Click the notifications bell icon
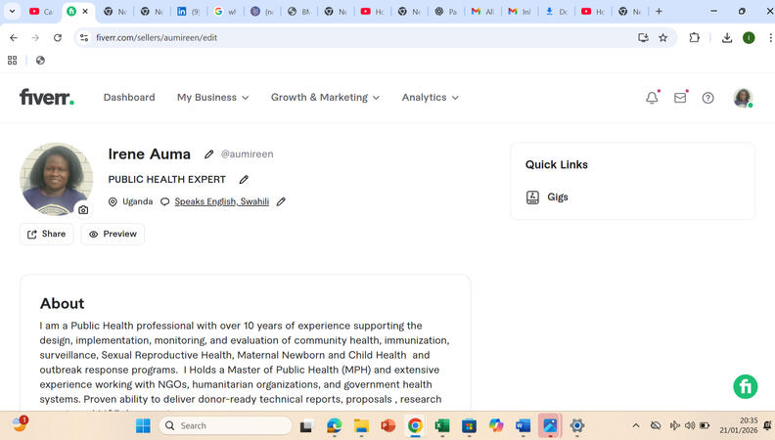The height and width of the screenshot is (440, 775). (652, 98)
